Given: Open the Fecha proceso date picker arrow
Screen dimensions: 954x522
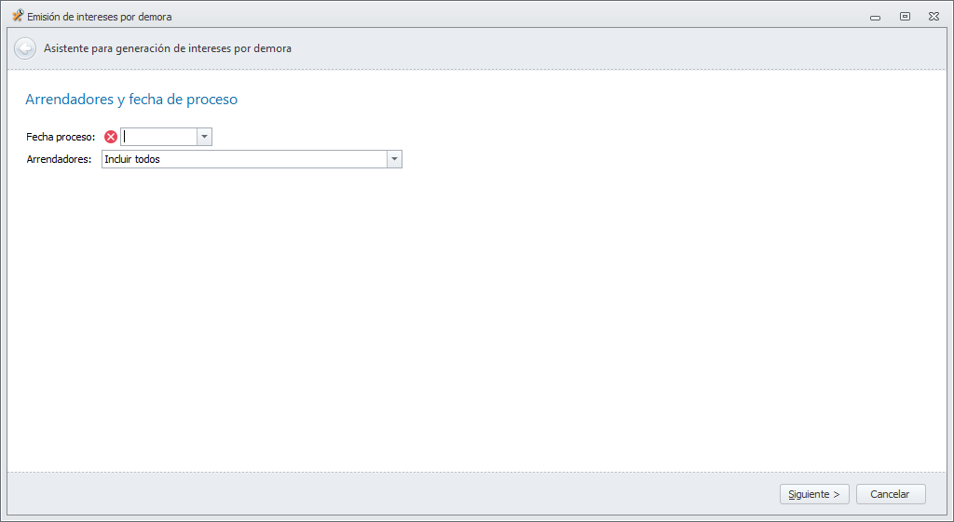Looking at the screenshot, I should [205, 137].
